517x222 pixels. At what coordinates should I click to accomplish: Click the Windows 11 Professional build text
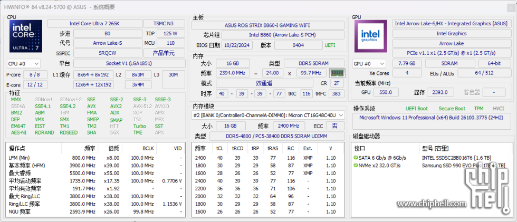[432, 118]
